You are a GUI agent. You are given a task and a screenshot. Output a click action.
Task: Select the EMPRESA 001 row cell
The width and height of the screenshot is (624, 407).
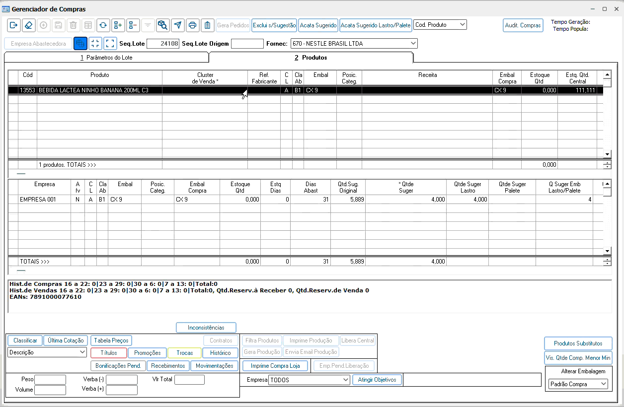[44, 200]
